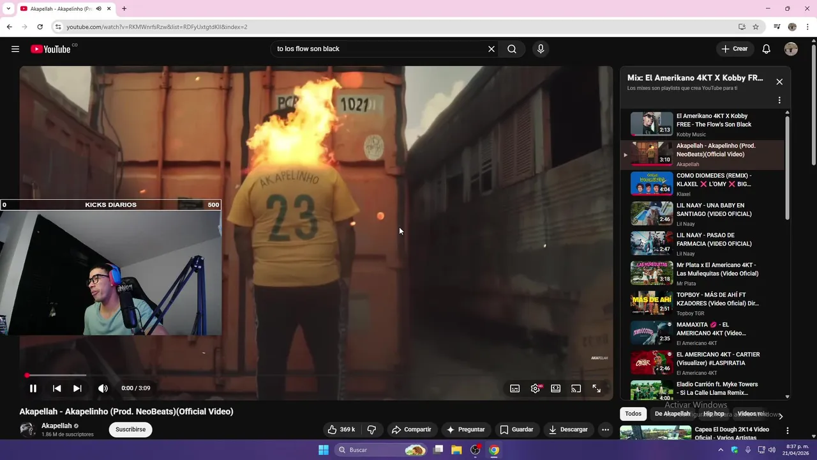Select the Todos filter chip

(x=633, y=414)
